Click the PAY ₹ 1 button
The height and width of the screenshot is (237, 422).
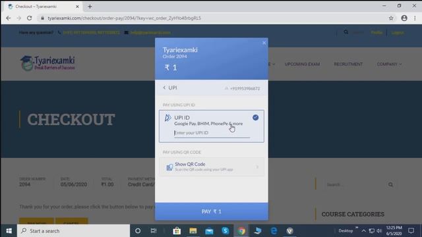(x=212, y=211)
